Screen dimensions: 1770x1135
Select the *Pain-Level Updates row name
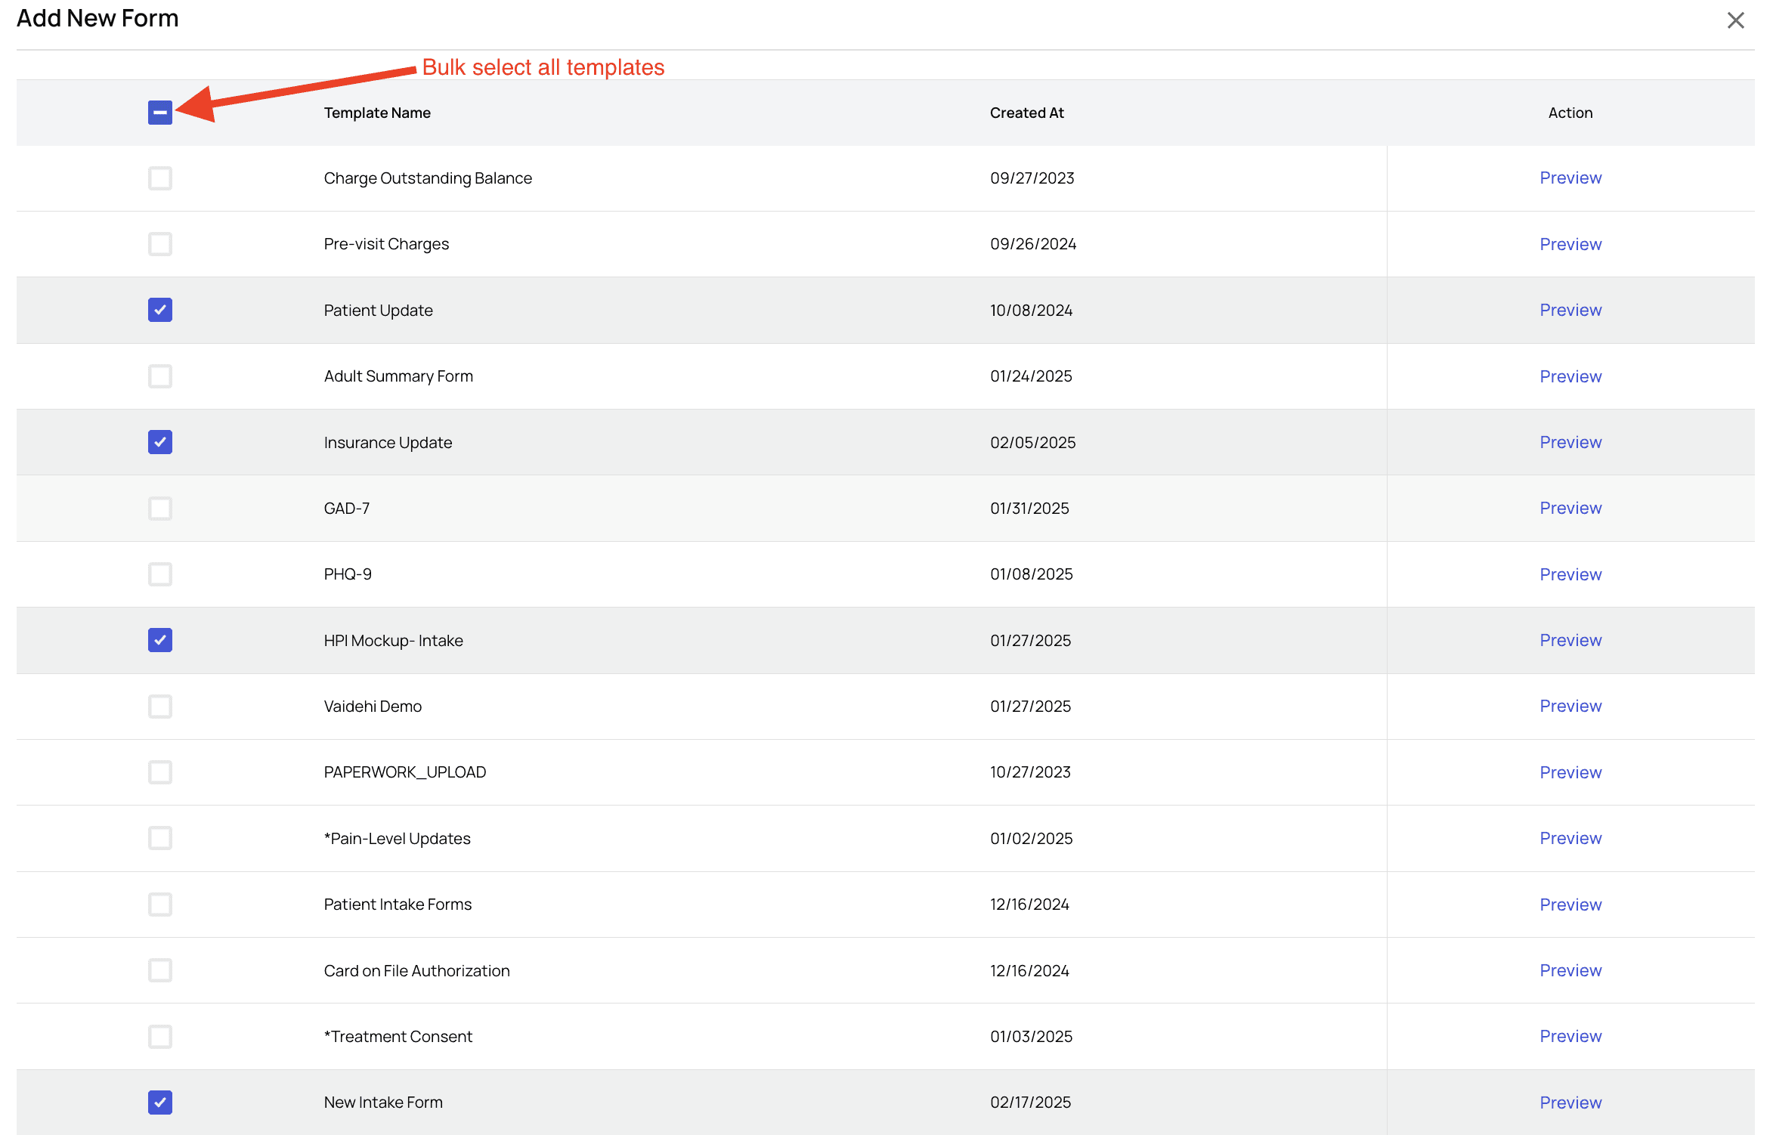397,839
